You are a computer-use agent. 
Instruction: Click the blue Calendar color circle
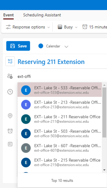click(x=41, y=46)
